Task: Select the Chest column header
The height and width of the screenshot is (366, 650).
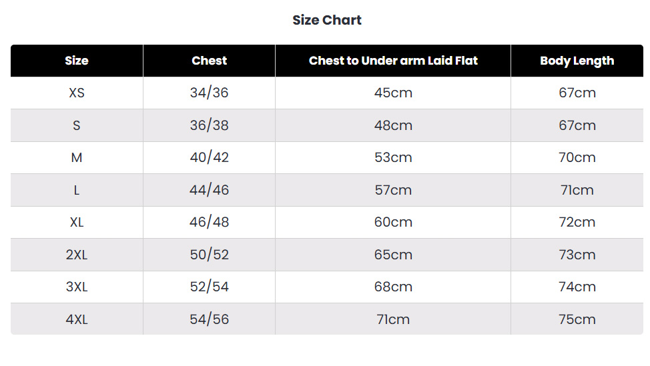Action: (209, 61)
